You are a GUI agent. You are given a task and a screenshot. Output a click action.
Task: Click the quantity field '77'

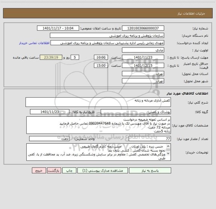pyautogui.click(x=150, y=139)
